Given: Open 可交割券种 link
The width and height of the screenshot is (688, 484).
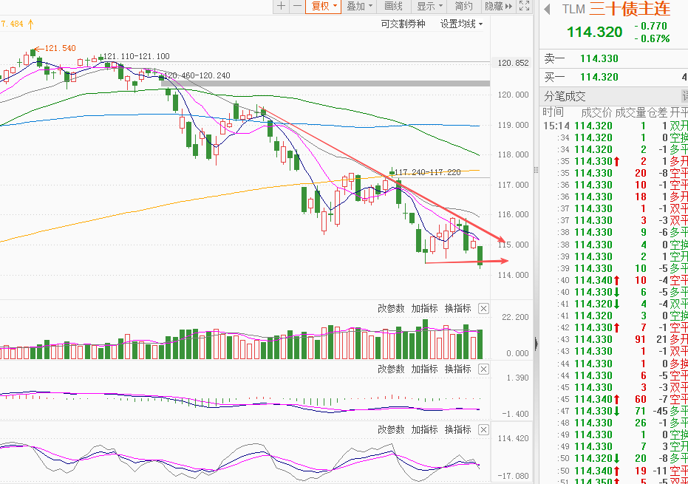Looking at the screenshot, I should [403, 24].
